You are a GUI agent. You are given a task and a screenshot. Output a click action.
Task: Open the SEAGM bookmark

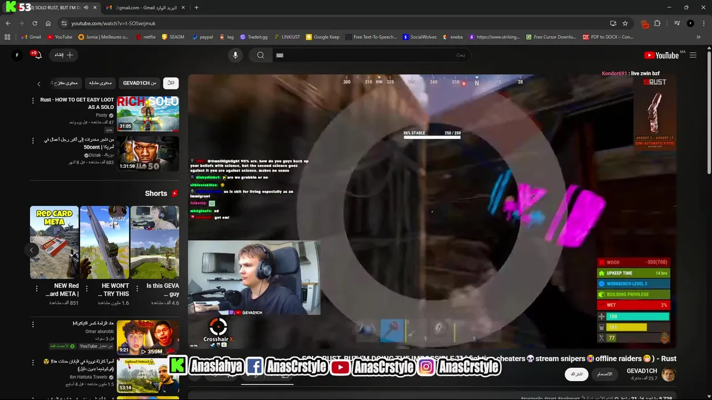(173, 37)
